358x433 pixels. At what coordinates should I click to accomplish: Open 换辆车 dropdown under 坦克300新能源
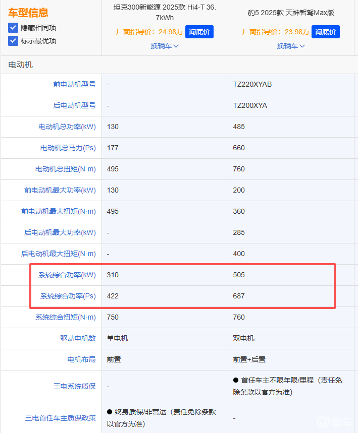point(165,46)
